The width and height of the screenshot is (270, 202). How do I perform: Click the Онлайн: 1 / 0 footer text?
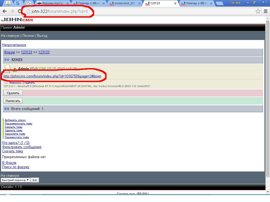(11, 187)
